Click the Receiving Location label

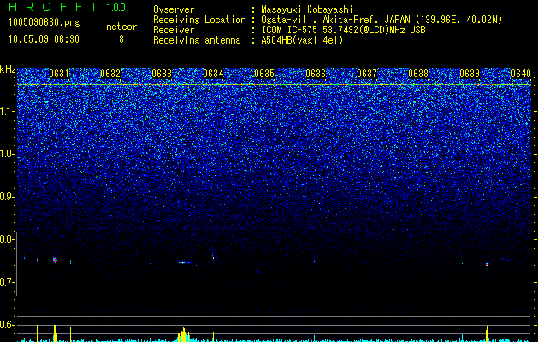199,20
